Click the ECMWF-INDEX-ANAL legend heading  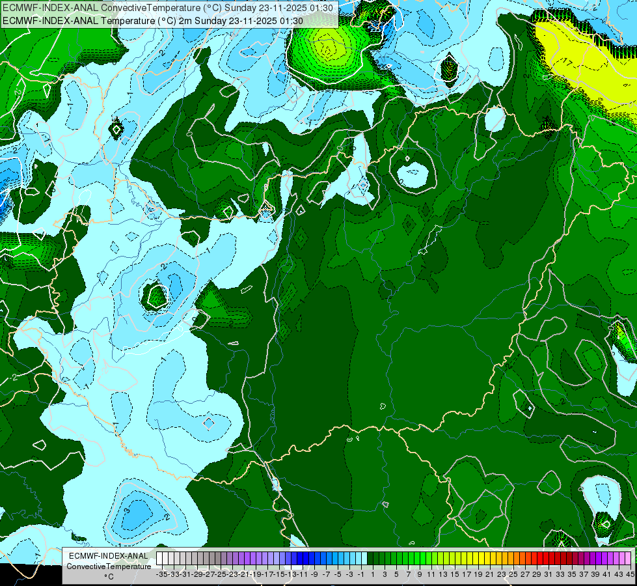click(109, 556)
